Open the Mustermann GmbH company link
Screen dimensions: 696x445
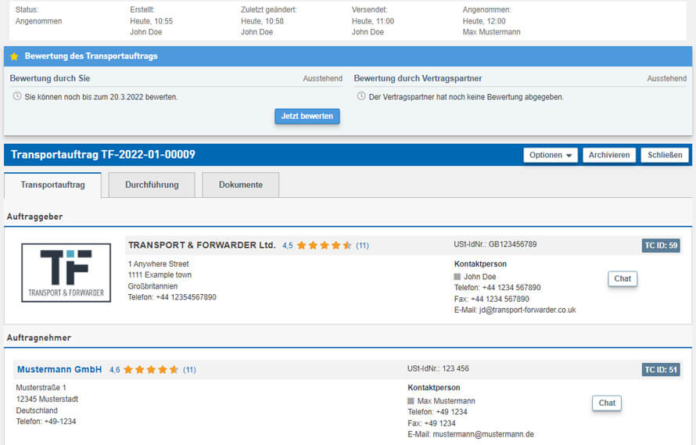(59, 370)
